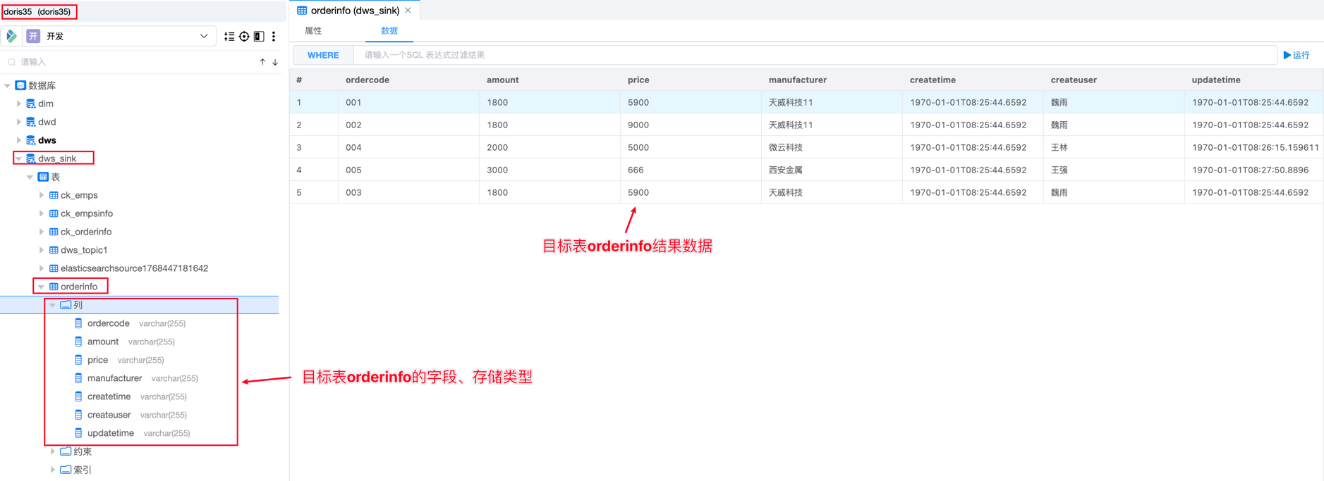Select the 数据 tab
This screenshot has width=1324, height=481.
(389, 31)
